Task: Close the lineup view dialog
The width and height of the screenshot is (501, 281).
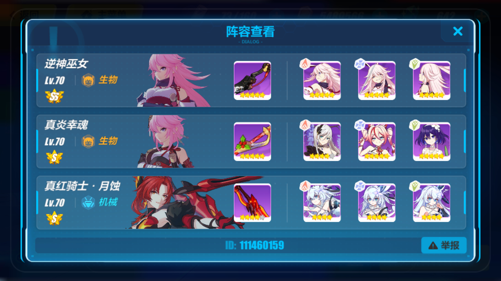Action: 458,31
